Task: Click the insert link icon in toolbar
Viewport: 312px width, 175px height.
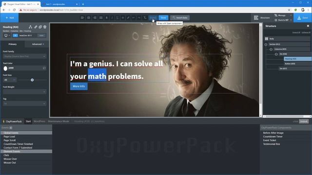Action: (x=128, y=17)
